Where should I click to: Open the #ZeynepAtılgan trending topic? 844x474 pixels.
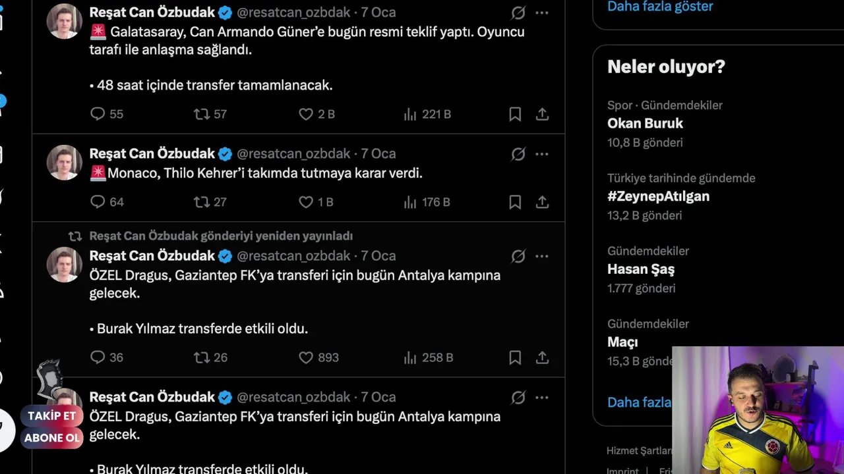[658, 196]
